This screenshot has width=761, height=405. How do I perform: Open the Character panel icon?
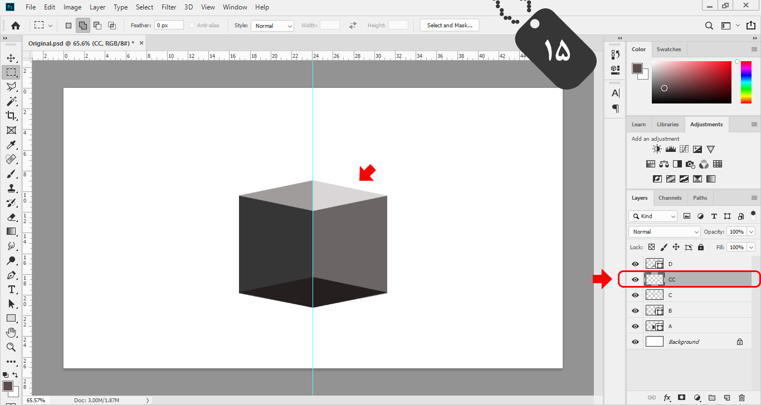(616, 93)
